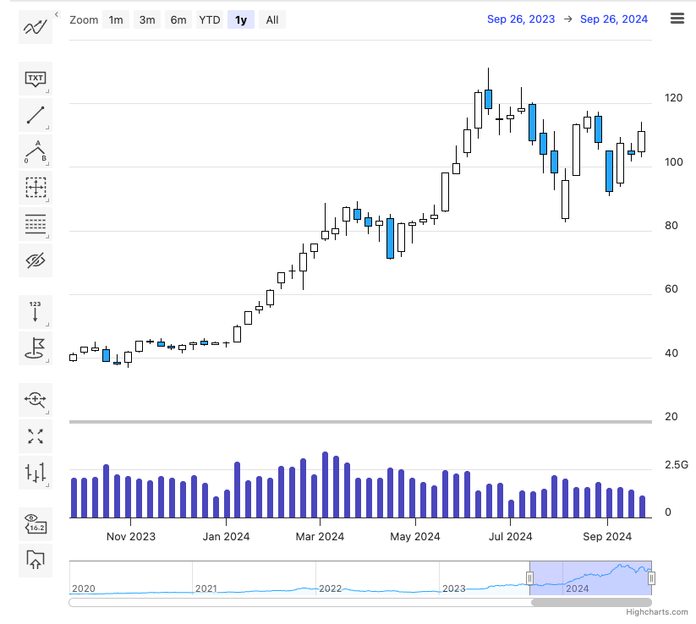Click the navigator right range handle
The width and height of the screenshot is (696, 624).
(651, 578)
